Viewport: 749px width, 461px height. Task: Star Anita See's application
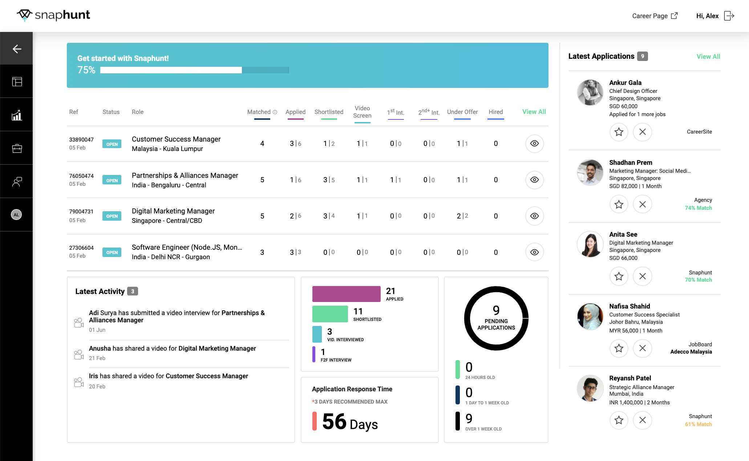pyautogui.click(x=619, y=276)
